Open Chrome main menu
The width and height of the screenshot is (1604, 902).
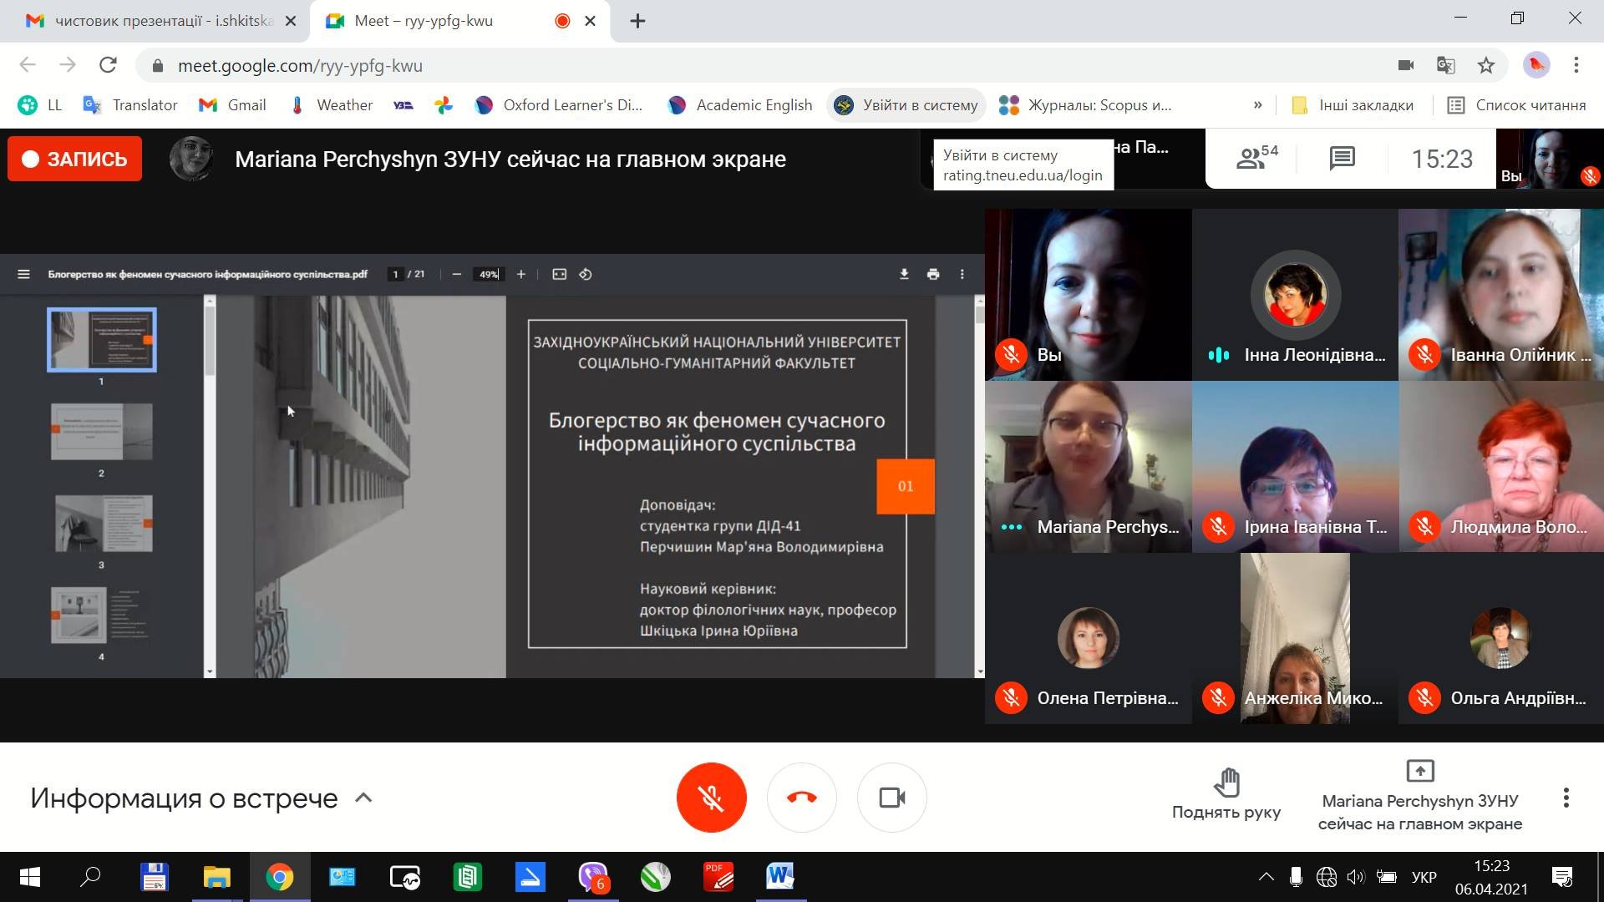point(1576,65)
